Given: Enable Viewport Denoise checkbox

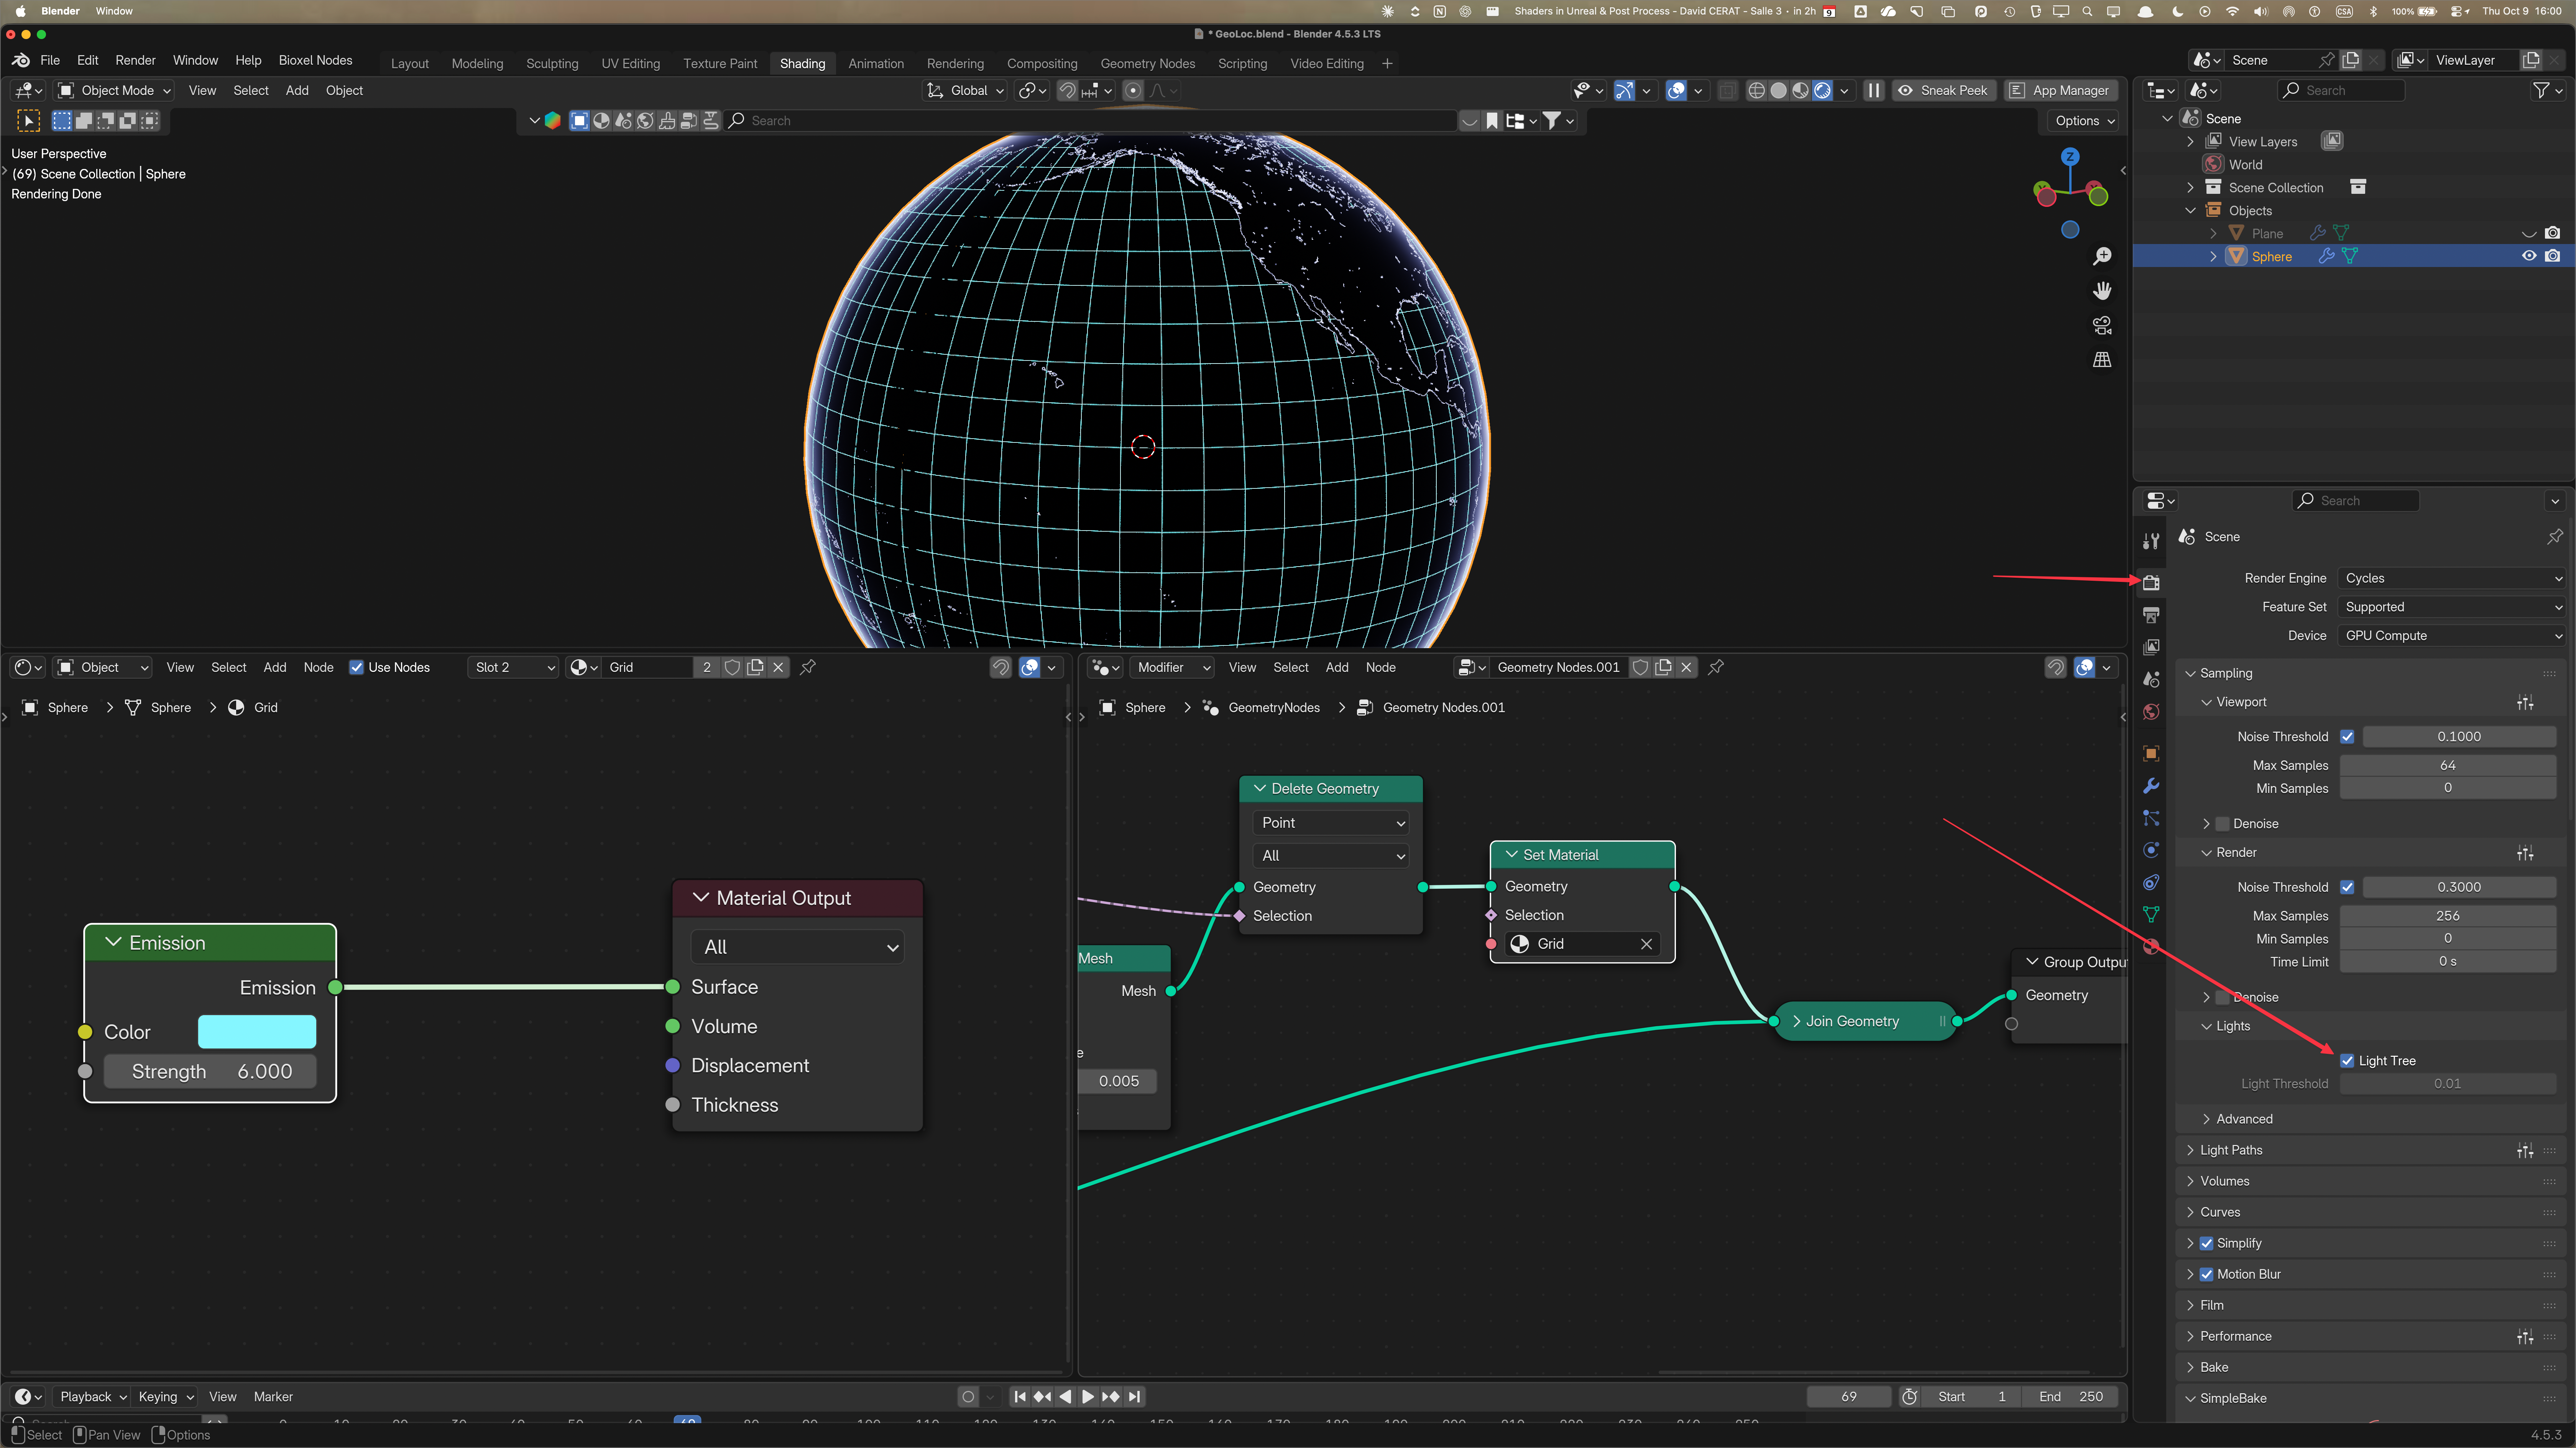Looking at the screenshot, I should tap(2222, 824).
